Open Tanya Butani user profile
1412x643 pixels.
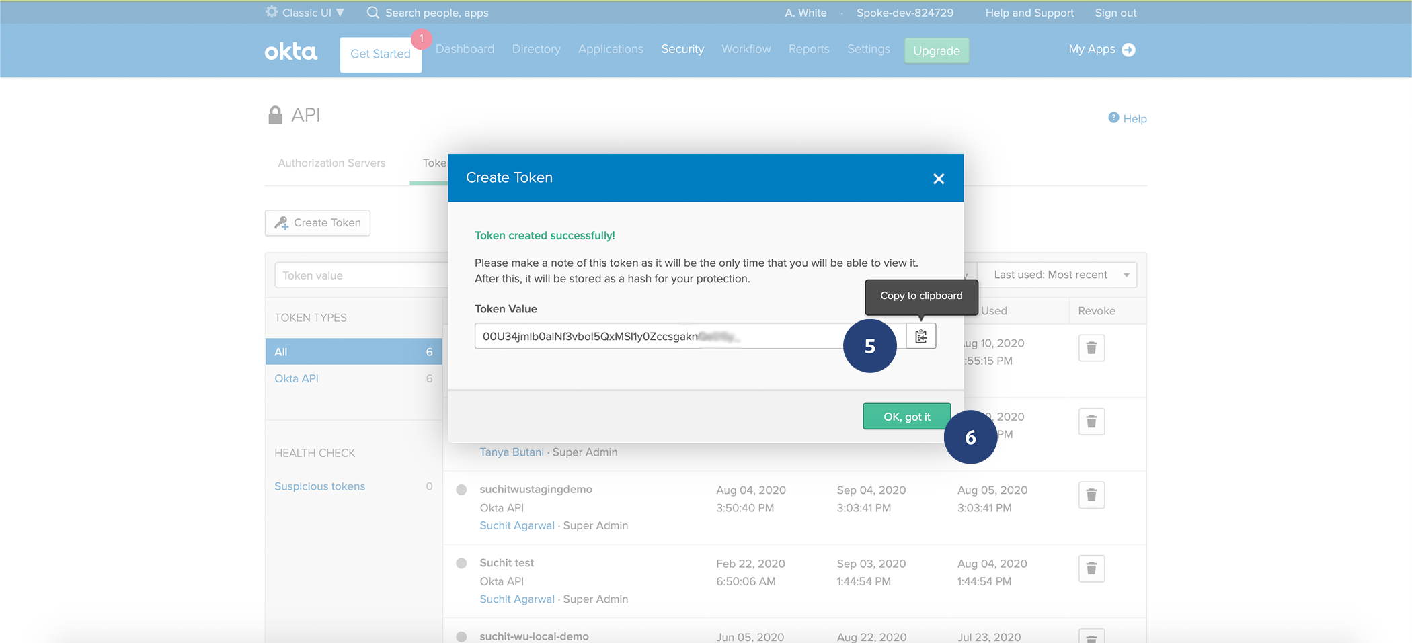click(512, 452)
